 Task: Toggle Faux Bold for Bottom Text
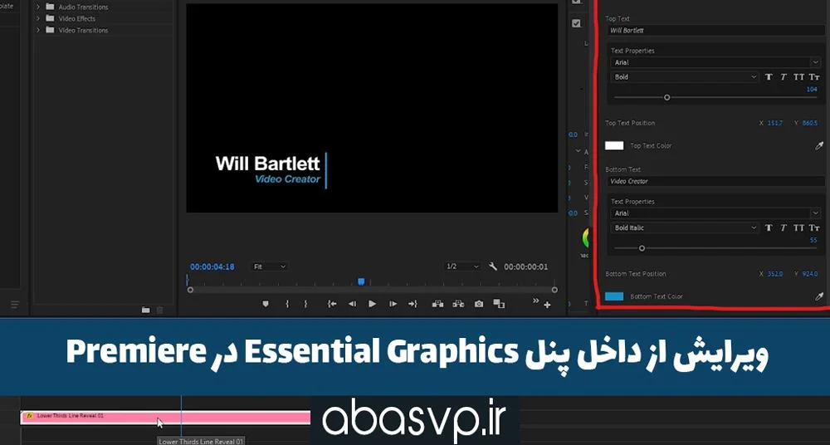769,227
